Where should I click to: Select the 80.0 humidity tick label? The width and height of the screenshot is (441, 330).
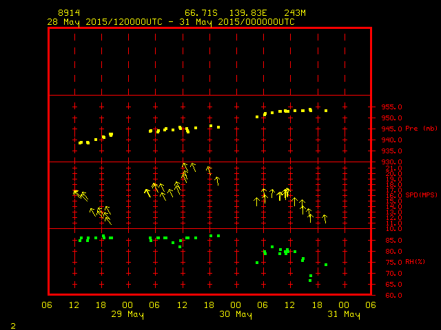393,252
